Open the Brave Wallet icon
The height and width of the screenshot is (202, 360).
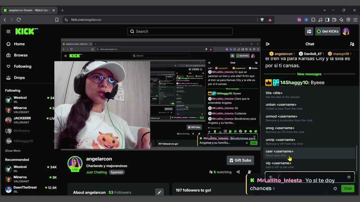click(x=334, y=20)
